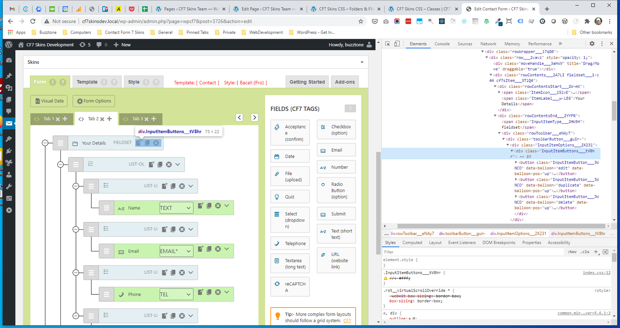The height and width of the screenshot is (328, 620).
Task: Duplicate the Email field row
Action: click(x=209, y=249)
